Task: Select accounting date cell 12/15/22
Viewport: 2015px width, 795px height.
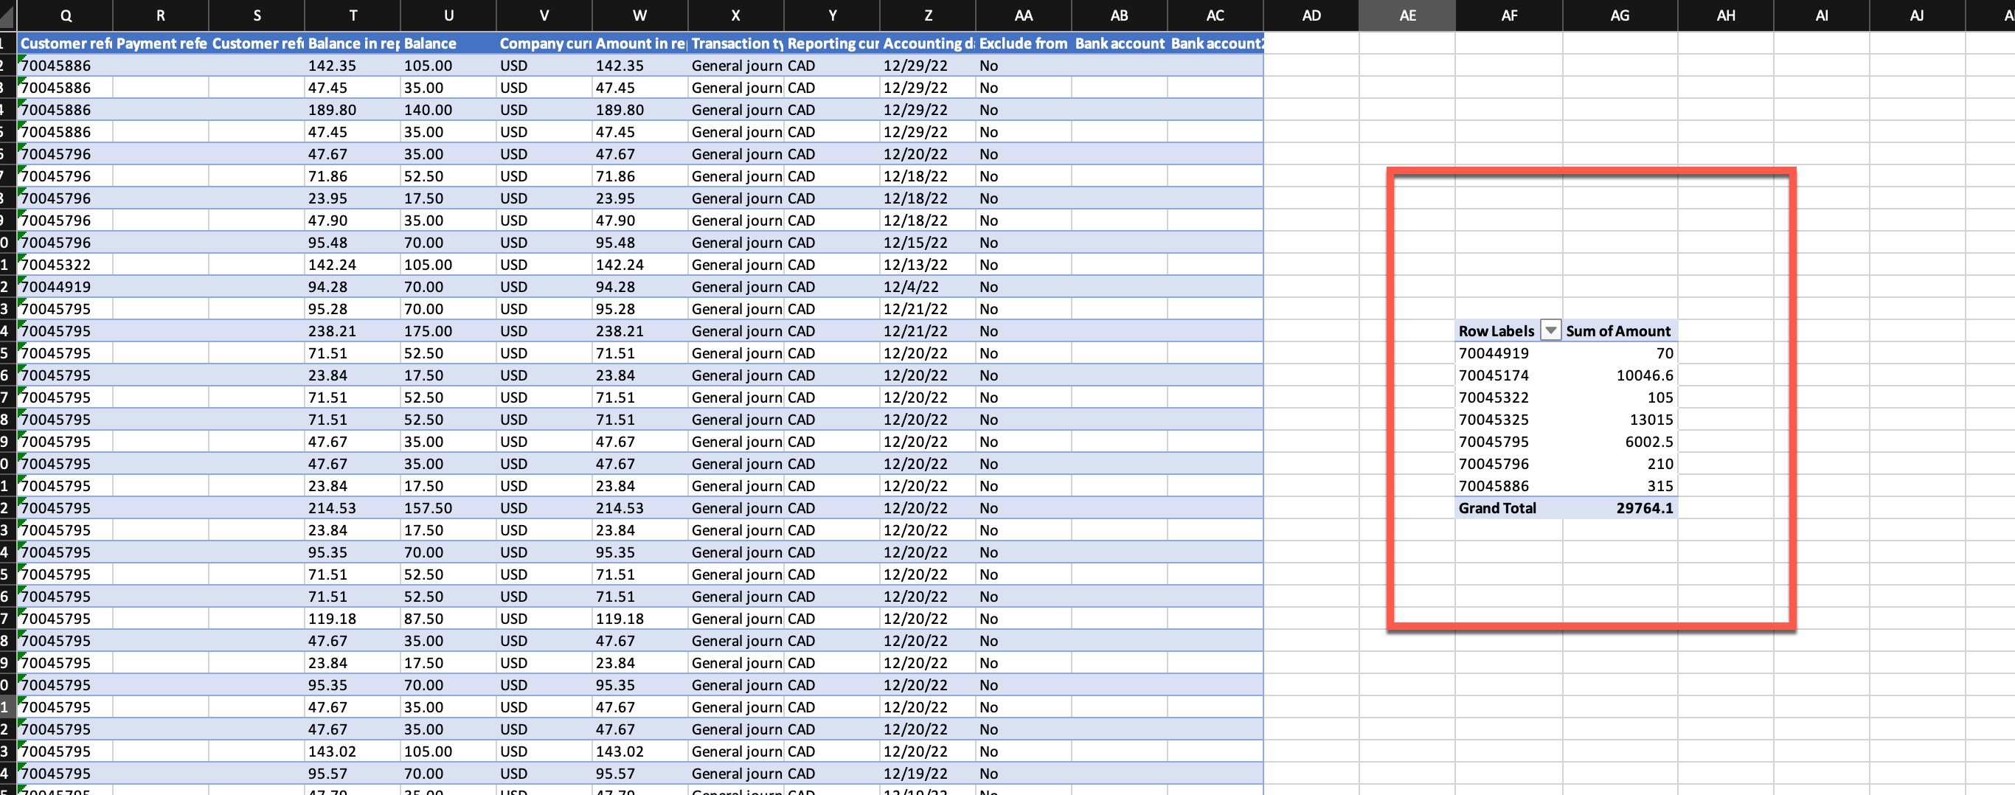Action: coord(928,243)
